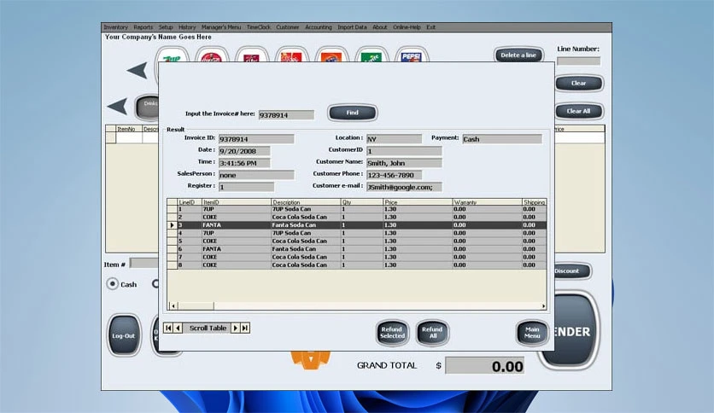
Task: Click the Line Number field
Action: (x=578, y=61)
